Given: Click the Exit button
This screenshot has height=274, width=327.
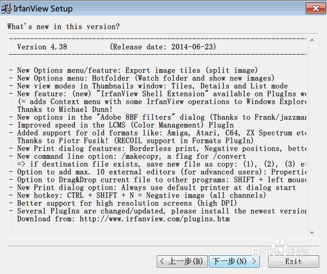Looking at the screenshot, I should coord(294,261).
